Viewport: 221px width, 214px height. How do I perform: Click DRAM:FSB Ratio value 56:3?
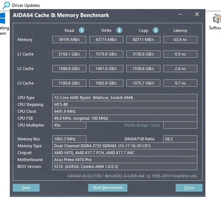pyautogui.click(x=180, y=139)
